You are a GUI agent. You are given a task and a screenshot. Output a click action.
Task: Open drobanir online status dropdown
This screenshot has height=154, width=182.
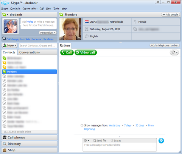coord(5,15)
